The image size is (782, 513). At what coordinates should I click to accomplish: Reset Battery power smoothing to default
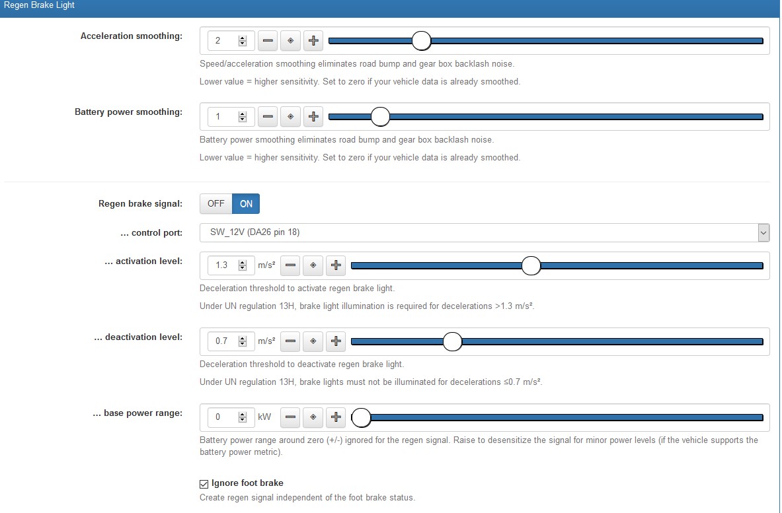(x=290, y=117)
